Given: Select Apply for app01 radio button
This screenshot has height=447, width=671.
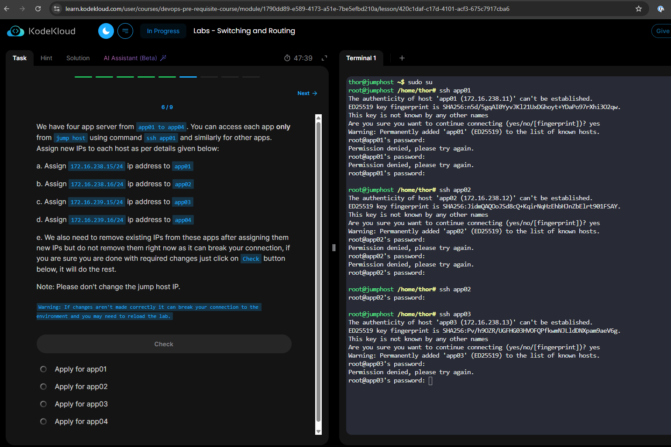Looking at the screenshot, I should tap(43, 369).
